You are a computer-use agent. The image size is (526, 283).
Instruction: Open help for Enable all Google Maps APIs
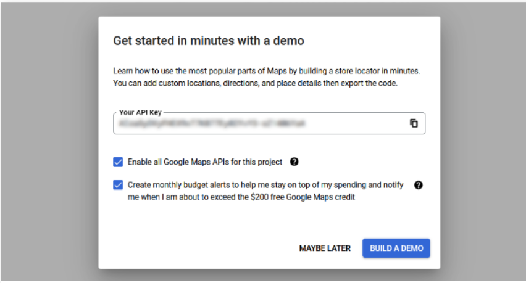(294, 162)
